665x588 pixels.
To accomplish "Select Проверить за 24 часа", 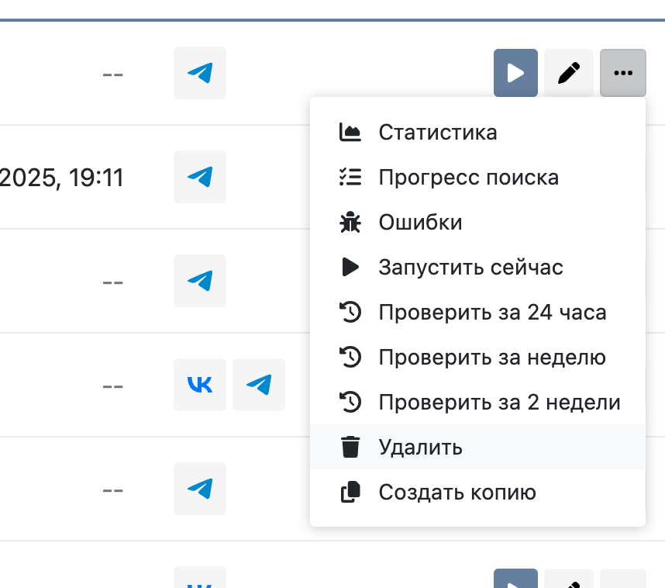I will point(492,313).
